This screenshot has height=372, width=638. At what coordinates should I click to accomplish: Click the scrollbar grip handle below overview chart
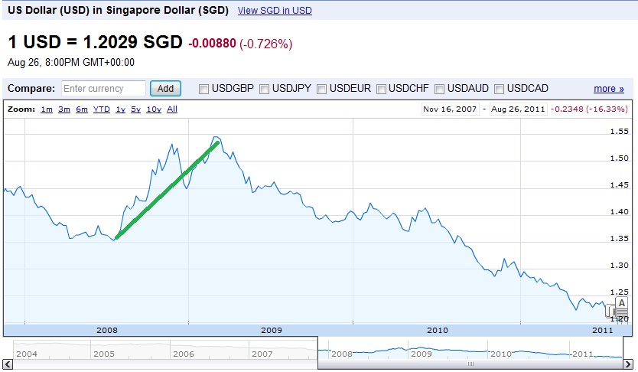coord(471,364)
